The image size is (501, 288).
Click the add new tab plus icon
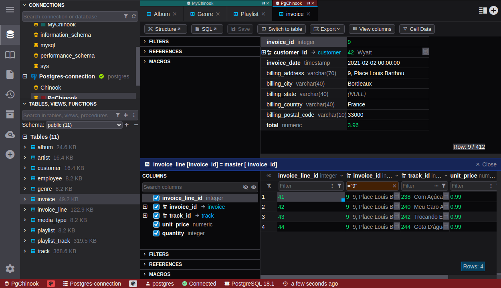[493, 11]
